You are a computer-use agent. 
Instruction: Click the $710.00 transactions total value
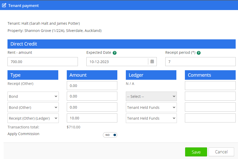73,127
